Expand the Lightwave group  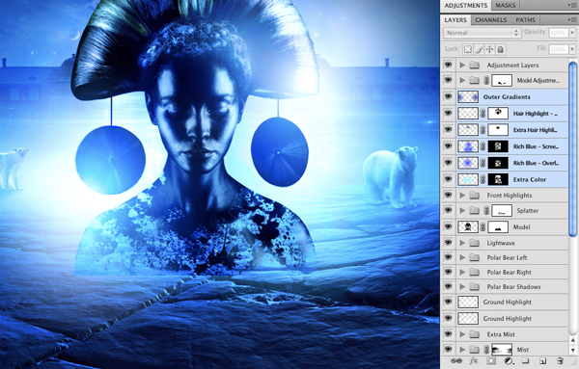point(462,243)
